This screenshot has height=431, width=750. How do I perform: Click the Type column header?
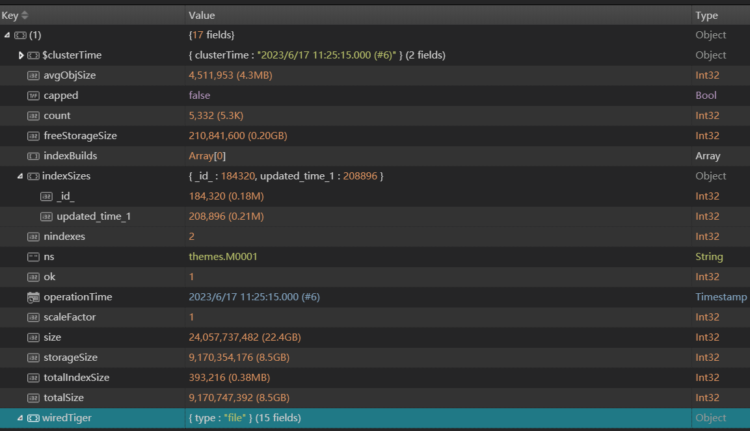[x=706, y=15]
